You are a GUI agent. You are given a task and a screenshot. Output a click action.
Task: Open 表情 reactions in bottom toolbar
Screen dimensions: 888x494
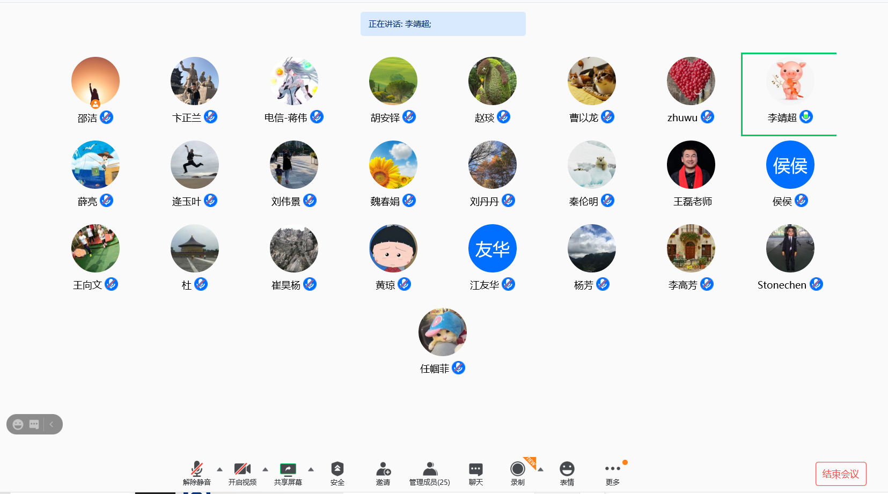567,469
